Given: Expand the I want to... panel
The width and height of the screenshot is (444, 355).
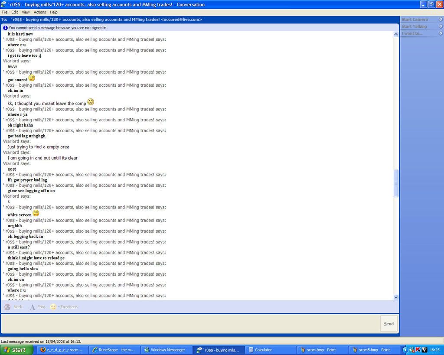Looking at the screenshot, I should coord(441,33).
